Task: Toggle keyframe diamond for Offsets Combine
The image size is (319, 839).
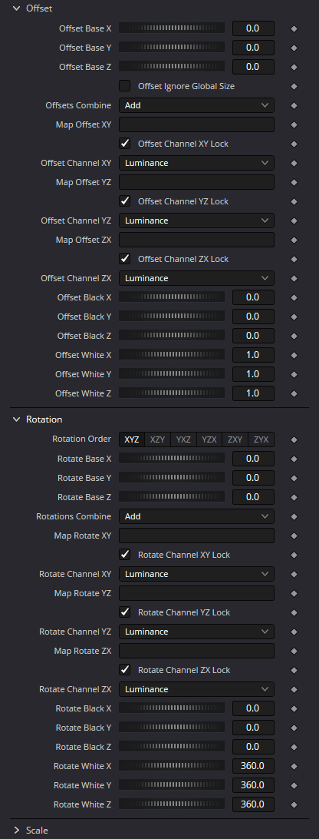Action: (x=294, y=105)
